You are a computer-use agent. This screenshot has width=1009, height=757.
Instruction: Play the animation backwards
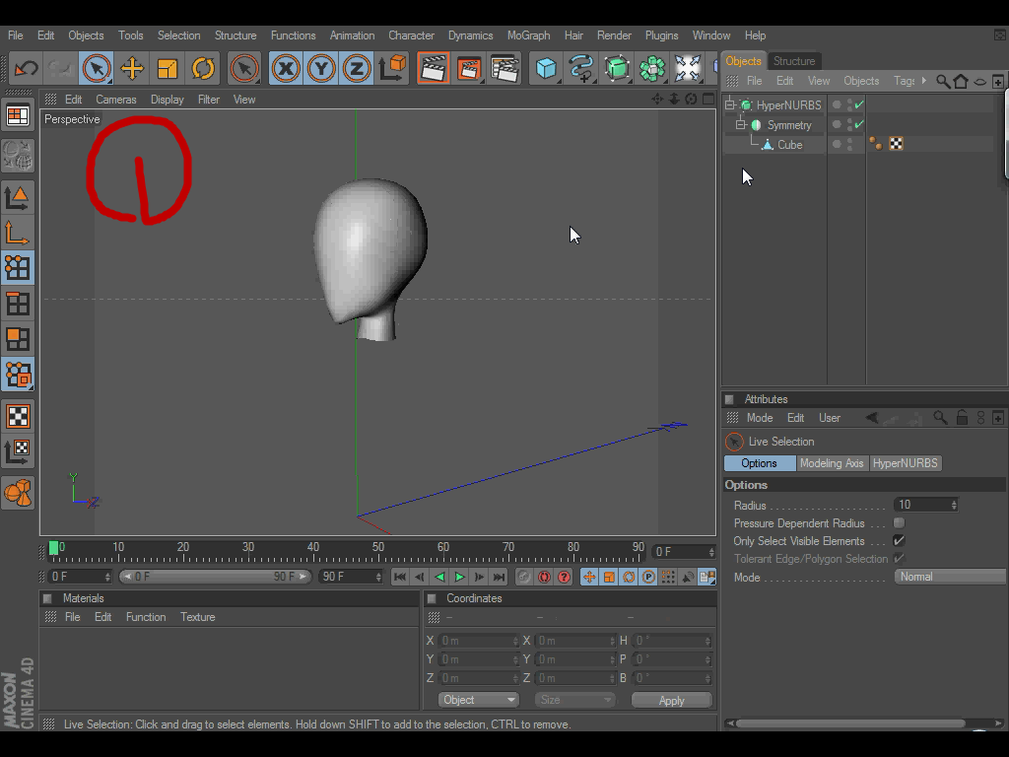click(x=439, y=577)
